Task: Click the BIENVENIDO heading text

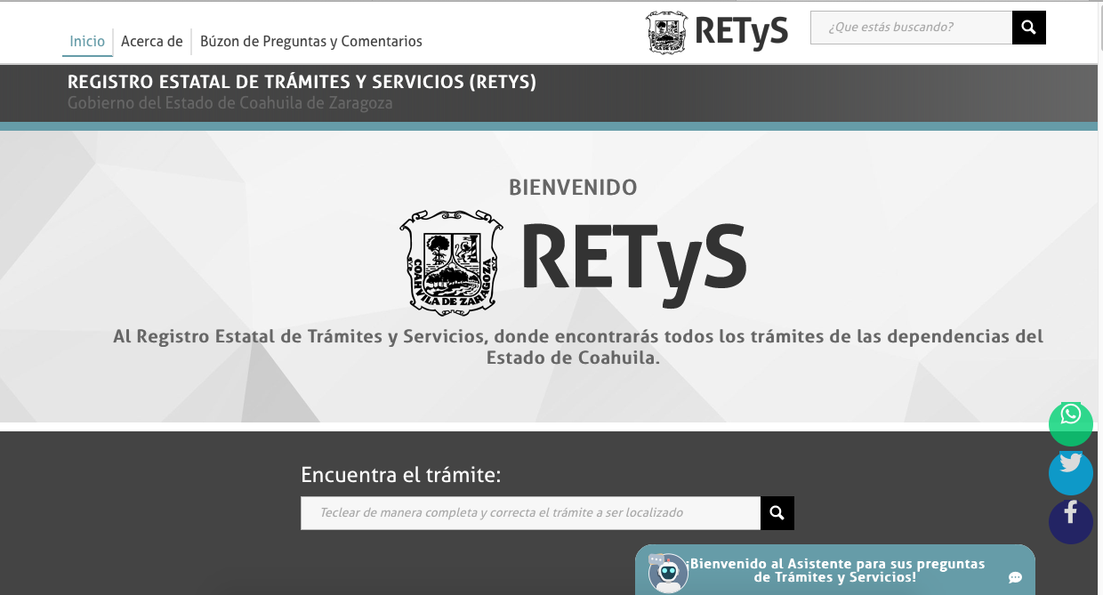Action: pos(573,188)
